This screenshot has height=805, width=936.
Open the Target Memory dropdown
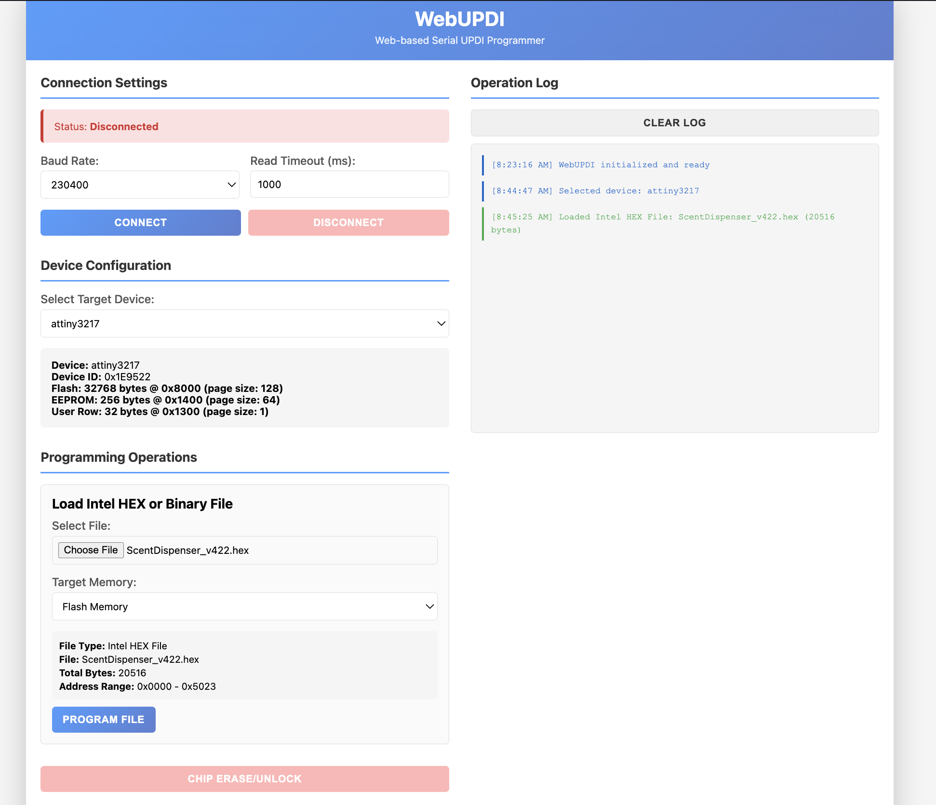(245, 606)
